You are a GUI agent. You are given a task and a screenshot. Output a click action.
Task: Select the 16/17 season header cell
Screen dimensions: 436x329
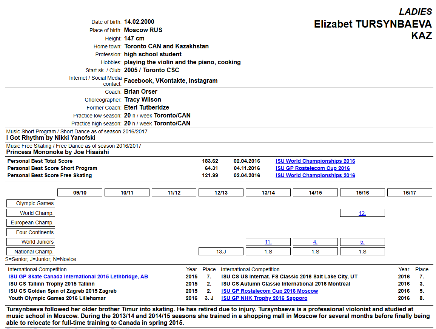(x=410, y=193)
